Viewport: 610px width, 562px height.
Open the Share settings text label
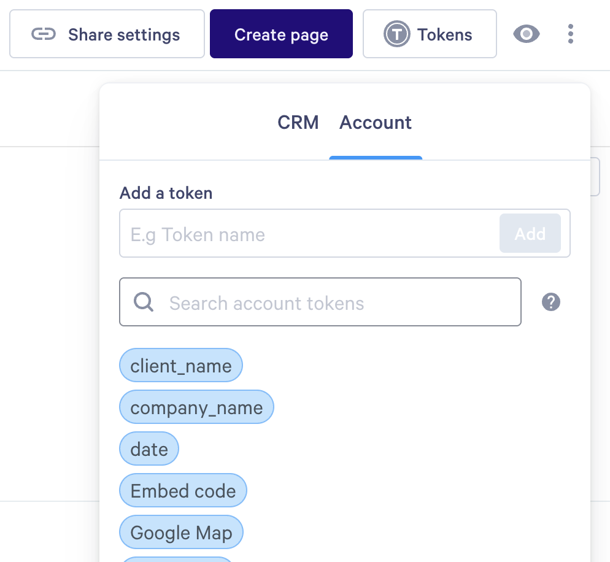(124, 34)
